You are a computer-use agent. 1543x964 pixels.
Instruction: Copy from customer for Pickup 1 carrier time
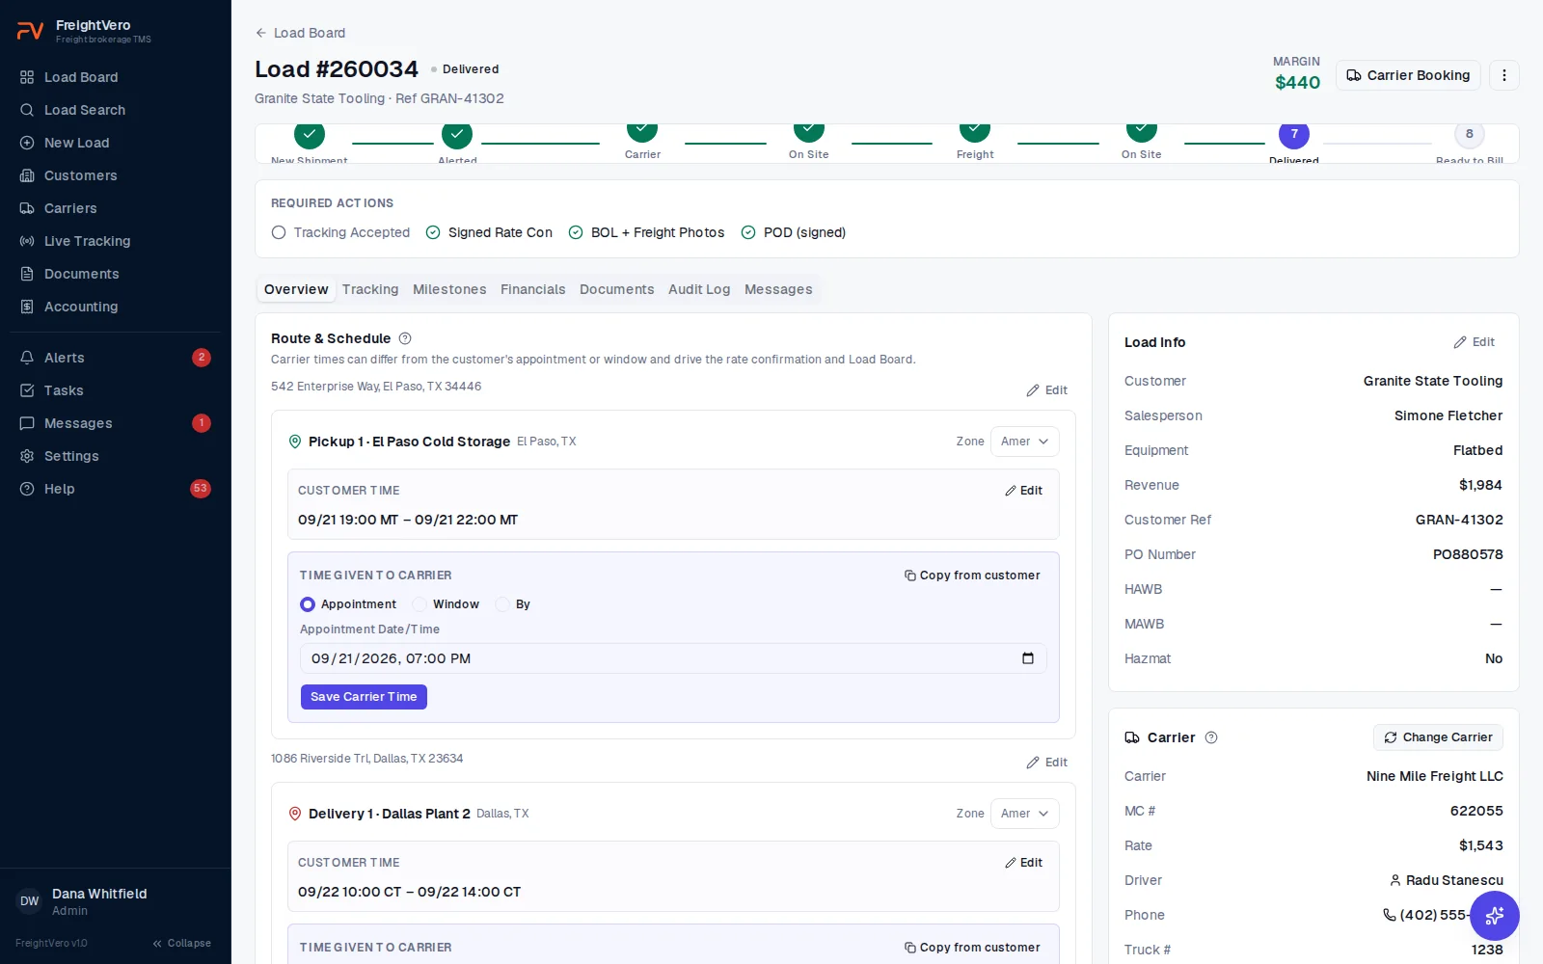[x=972, y=576]
